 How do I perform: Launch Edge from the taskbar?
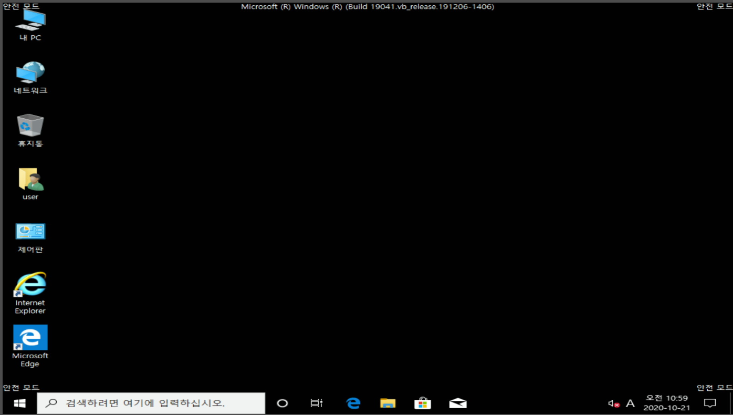pyautogui.click(x=353, y=403)
